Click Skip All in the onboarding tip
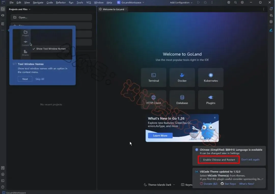The height and width of the screenshot is (194, 275). pyautogui.click(x=40, y=79)
